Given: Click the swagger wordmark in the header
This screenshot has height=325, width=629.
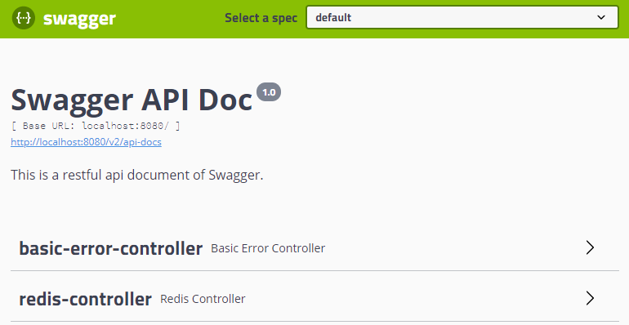Looking at the screenshot, I should pyautogui.click(x=79, y=19).
